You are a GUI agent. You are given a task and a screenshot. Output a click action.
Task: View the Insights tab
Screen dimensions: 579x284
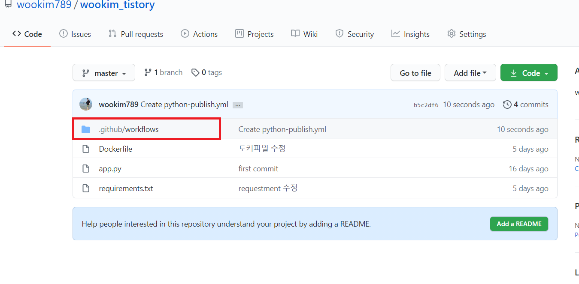[410, 34]
